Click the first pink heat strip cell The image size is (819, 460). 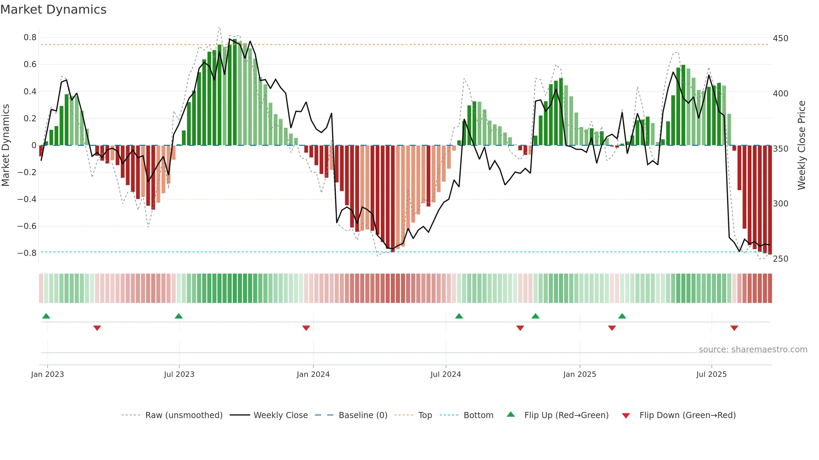pos(41,288)
